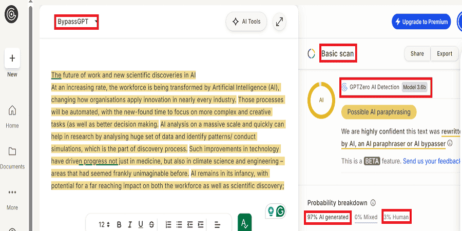The width and height of the screenshot is (462, 231).
Task: Toggle italic formatting
Action: click(x=130, y=224)
